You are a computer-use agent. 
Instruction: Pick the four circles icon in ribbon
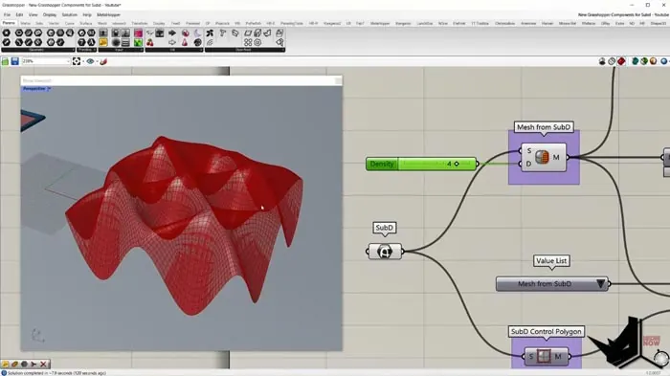248,42
